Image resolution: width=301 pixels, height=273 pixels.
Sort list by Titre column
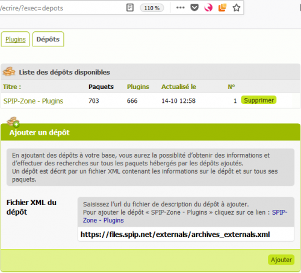(x=12, y=87)
